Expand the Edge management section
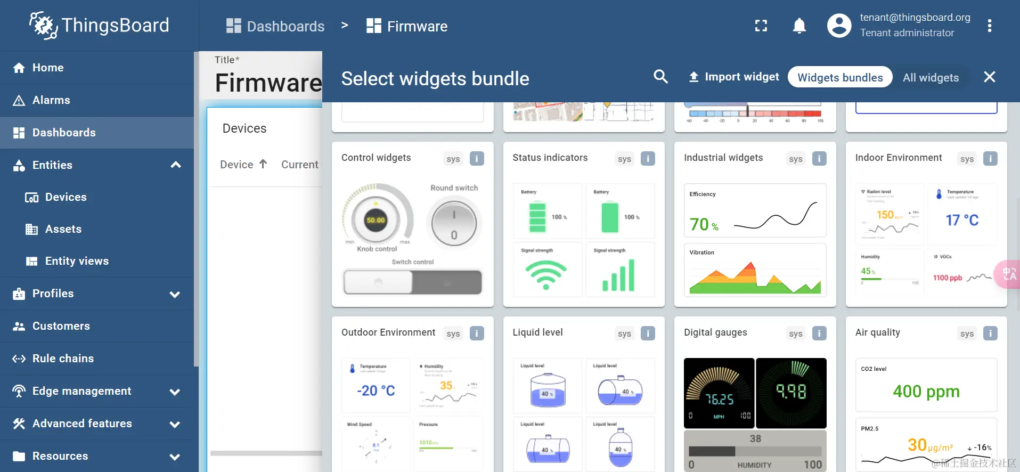1020x472 pixels. coord(175,392)
